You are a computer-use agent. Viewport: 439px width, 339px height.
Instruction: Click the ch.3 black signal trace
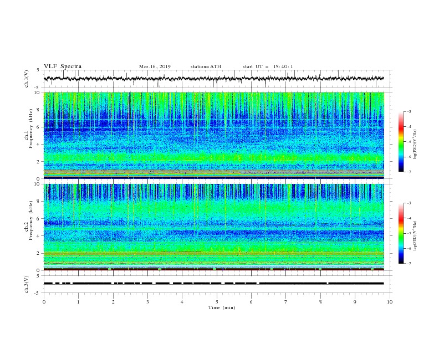pos(214,284)
